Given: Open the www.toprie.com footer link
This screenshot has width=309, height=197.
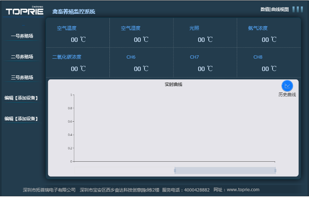Looking at the screenshot, I should click(x=243, y=190).
